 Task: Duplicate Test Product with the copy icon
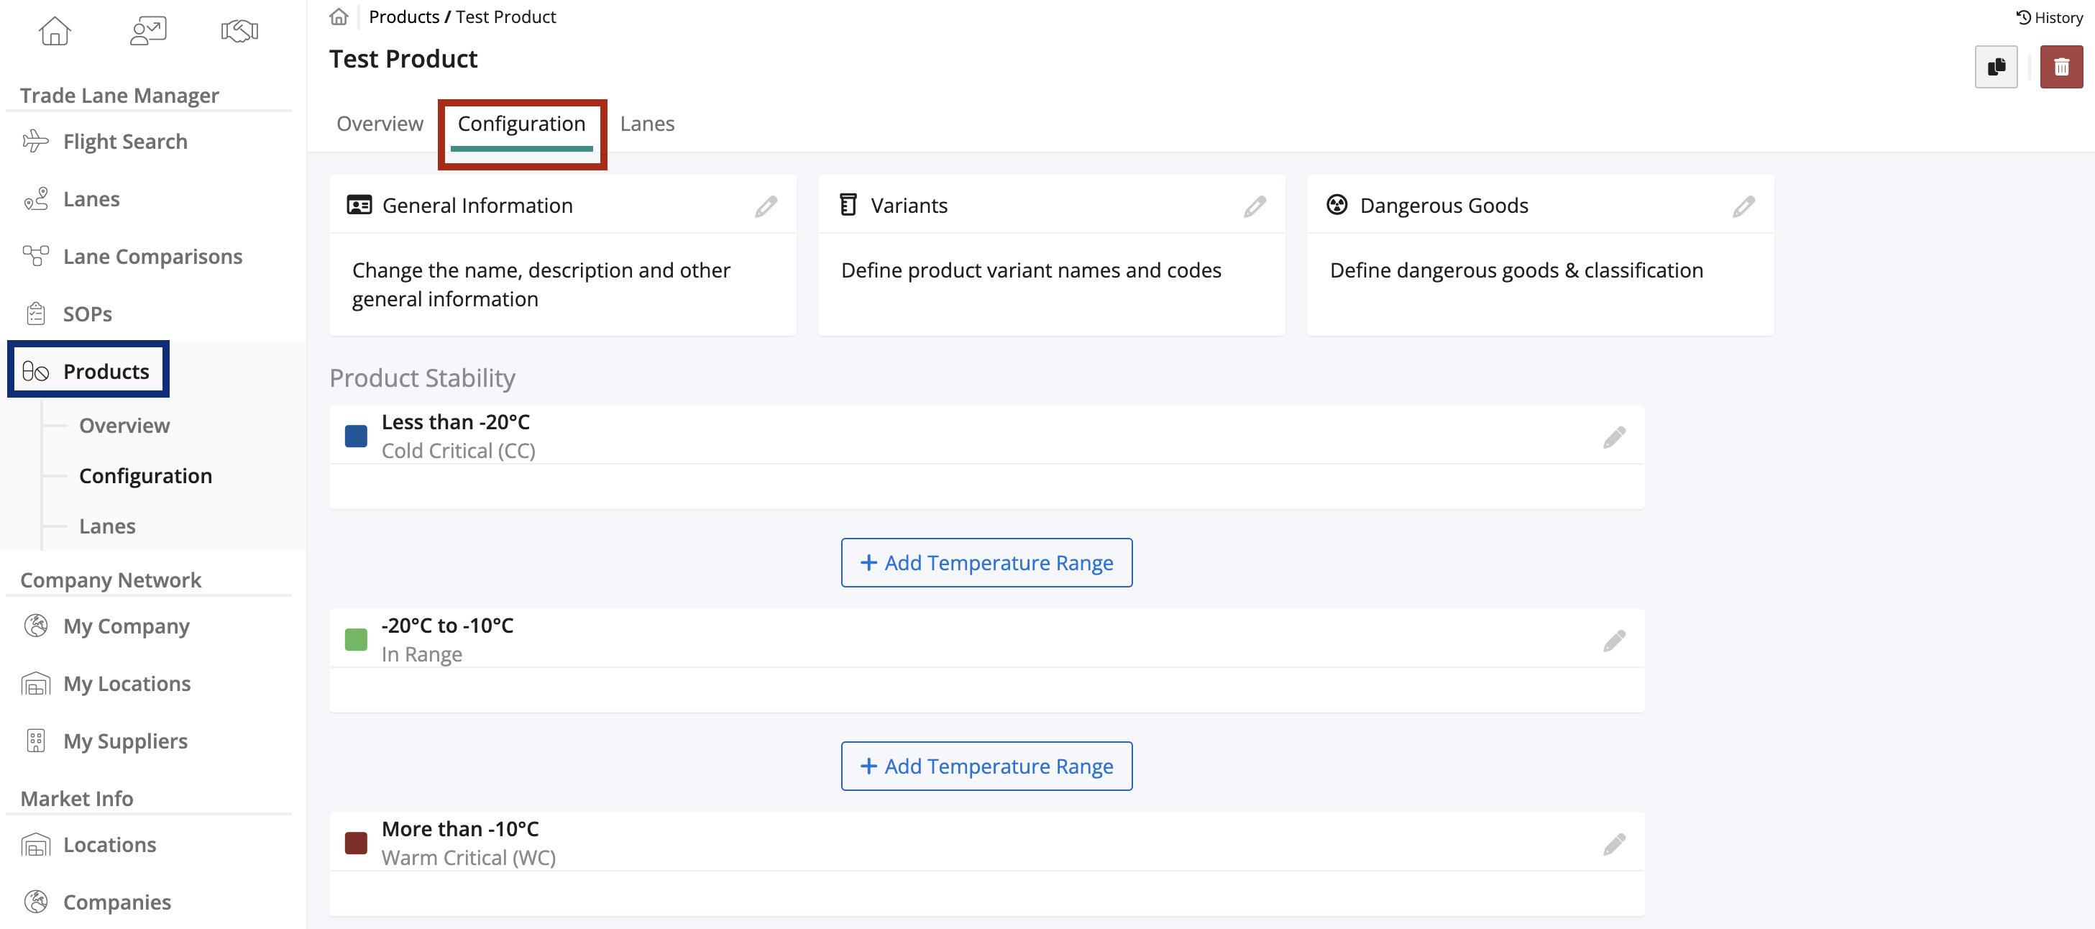1997,67
